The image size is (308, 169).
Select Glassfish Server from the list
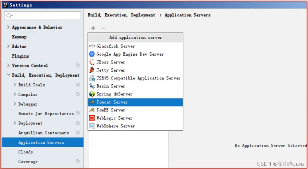(135, 46)
